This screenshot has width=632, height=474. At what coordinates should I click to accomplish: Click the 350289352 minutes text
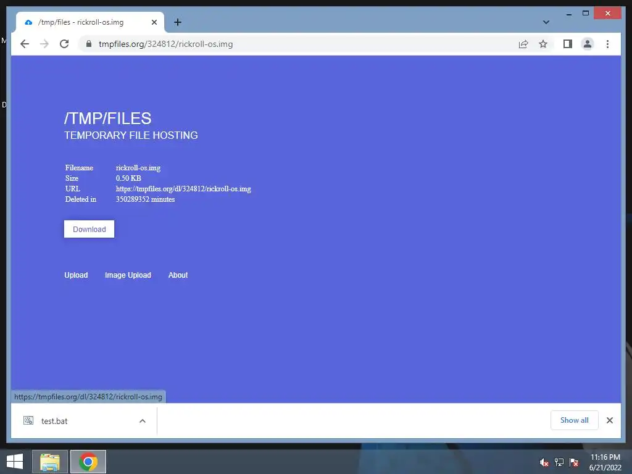pyautogui.click(x=145, y=199)
